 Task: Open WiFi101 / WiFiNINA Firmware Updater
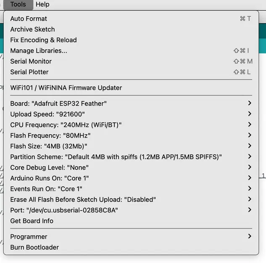66,88
